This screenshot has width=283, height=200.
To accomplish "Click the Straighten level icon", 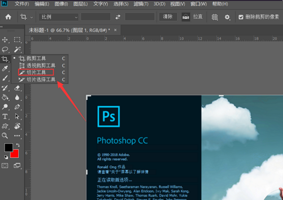I will 186,17.
